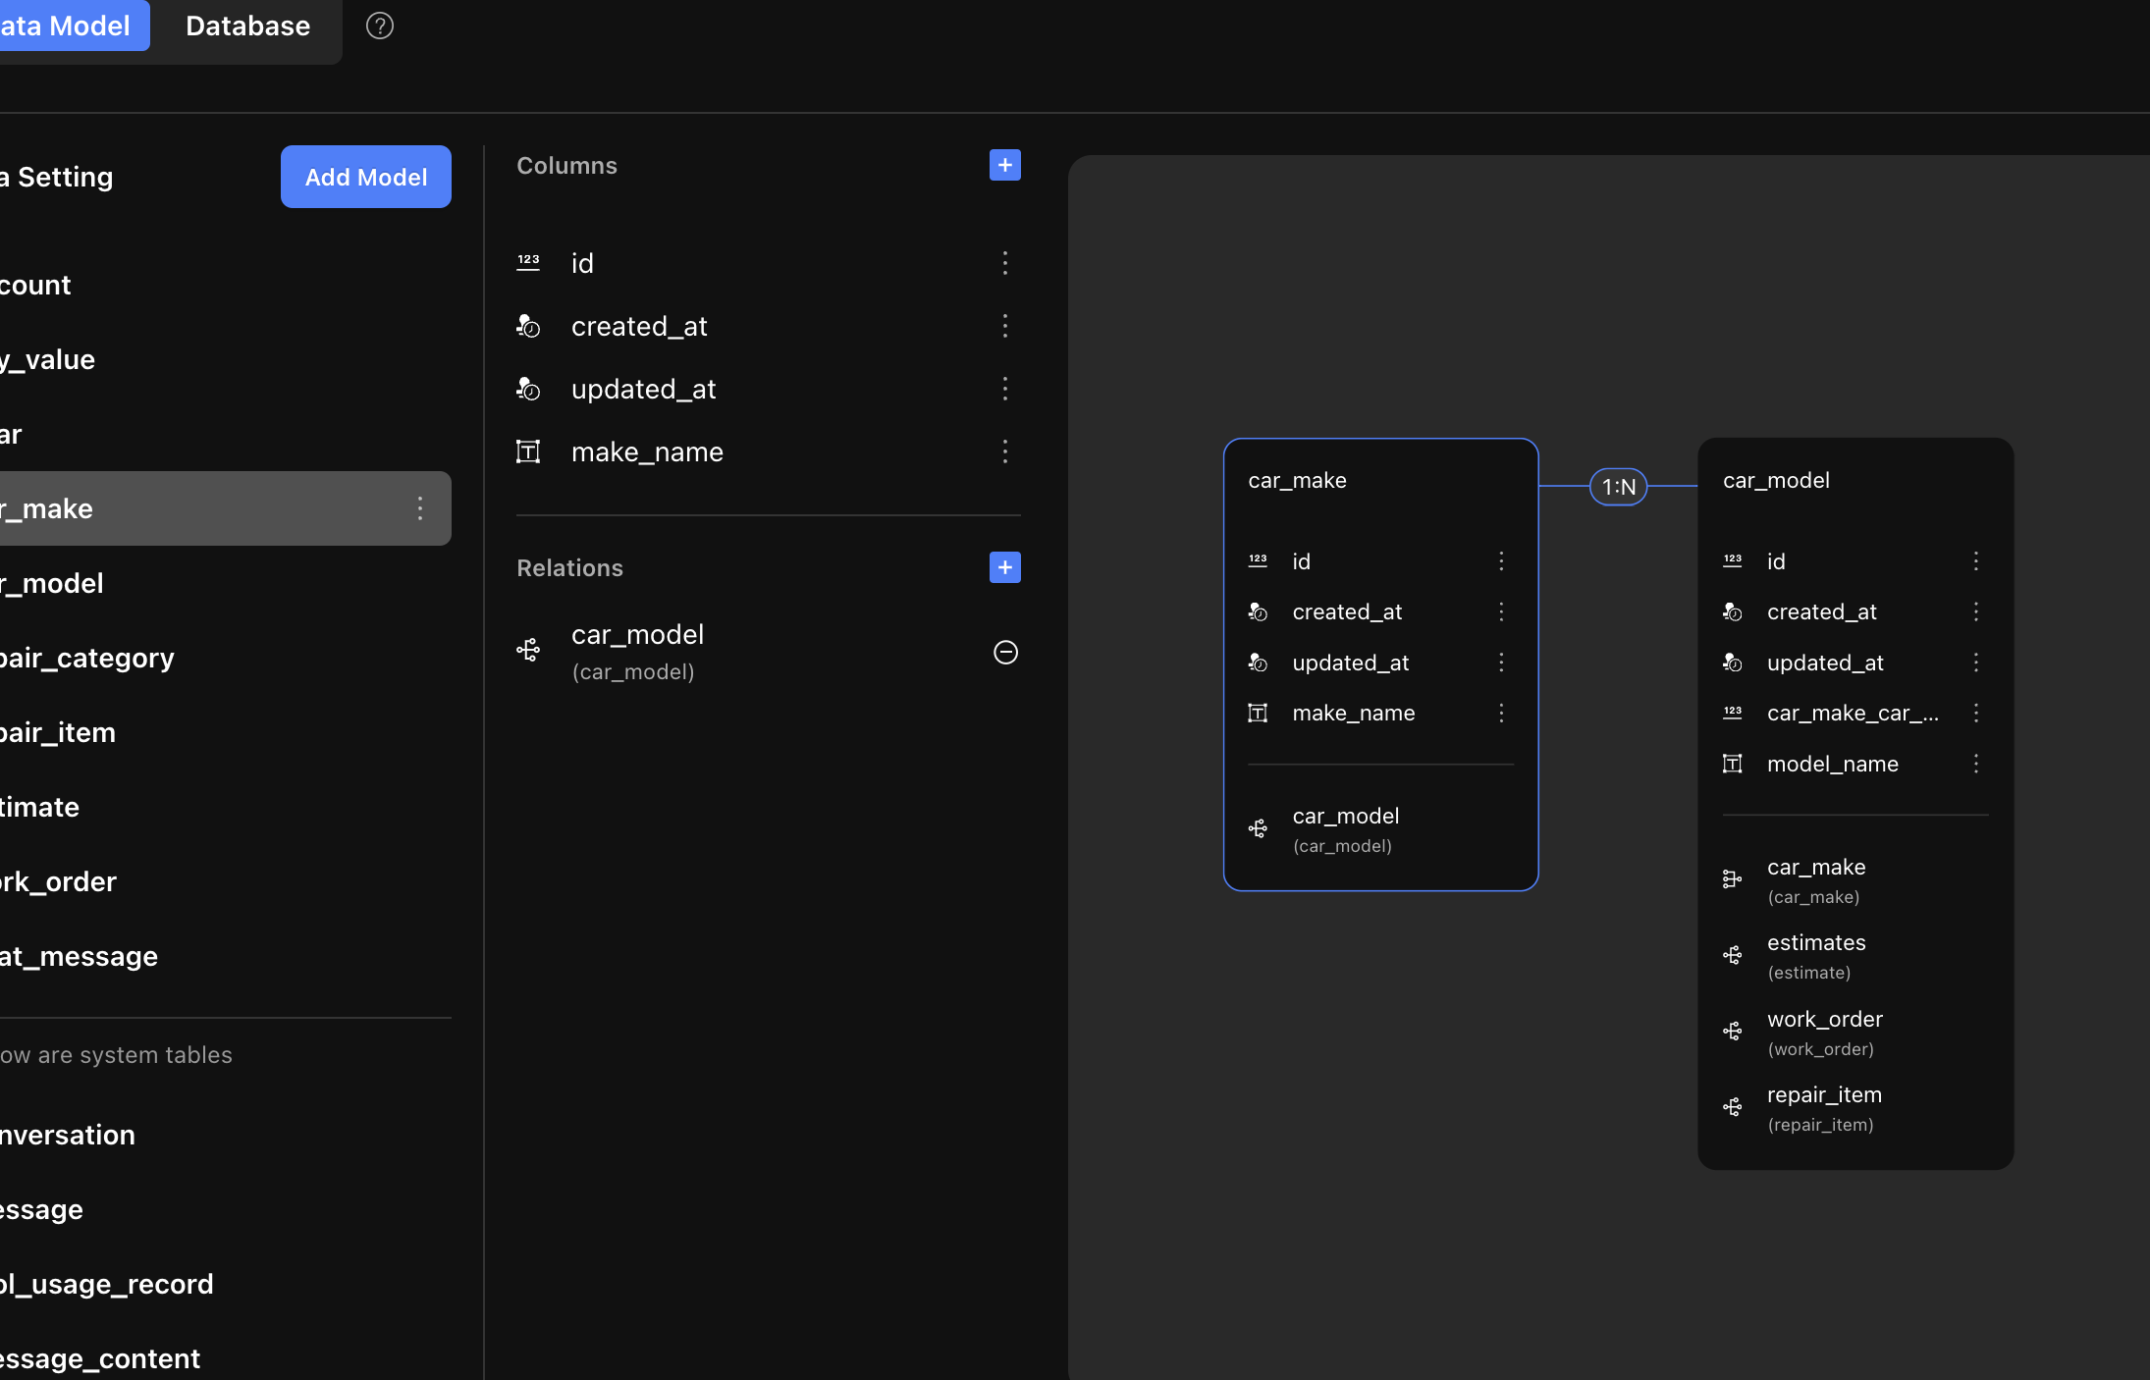2150x1380 pixels.
Task: Open model_name options in car_model diagram card
Action: 1976,764
